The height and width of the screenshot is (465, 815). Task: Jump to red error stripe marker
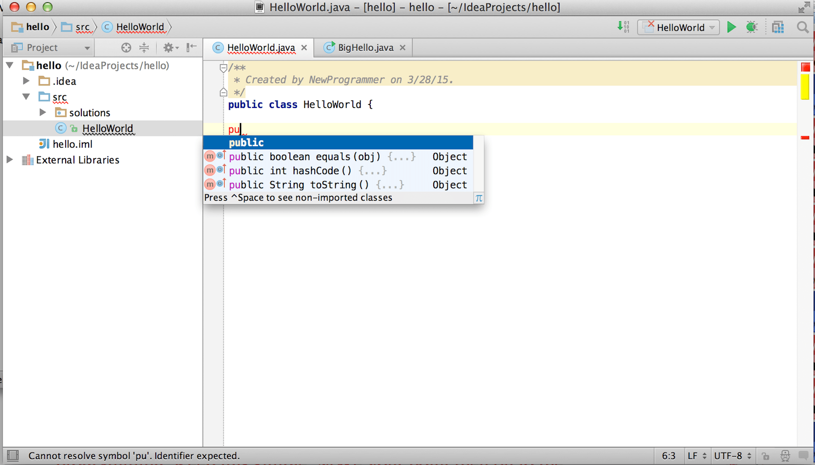(x=805, y=137)
